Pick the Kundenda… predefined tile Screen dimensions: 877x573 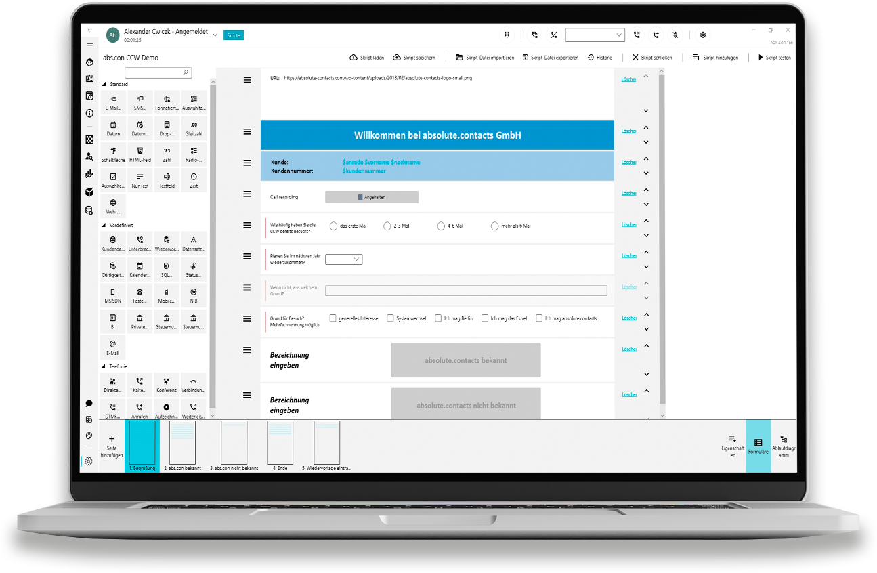click(113, 244)
